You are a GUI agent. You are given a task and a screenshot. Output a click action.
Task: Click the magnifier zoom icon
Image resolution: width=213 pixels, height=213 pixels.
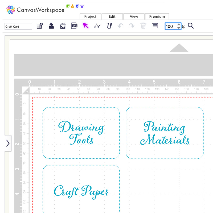pos(191,26)
